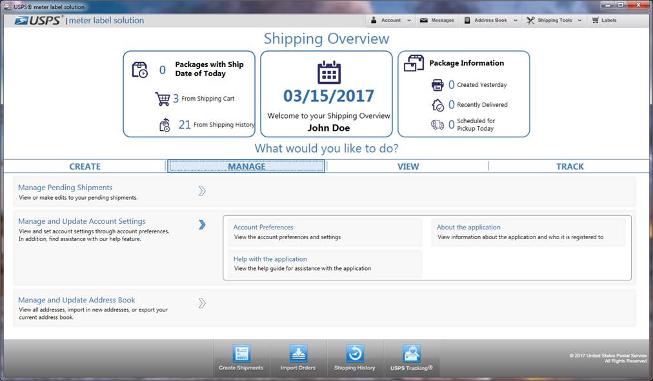Open the Messages menu item
The height and width of the screenshot is (381, 653).
pyautogui.click(x=437, y=20)
